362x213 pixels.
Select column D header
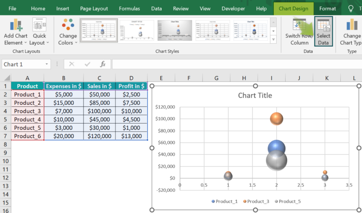(131, 78)
